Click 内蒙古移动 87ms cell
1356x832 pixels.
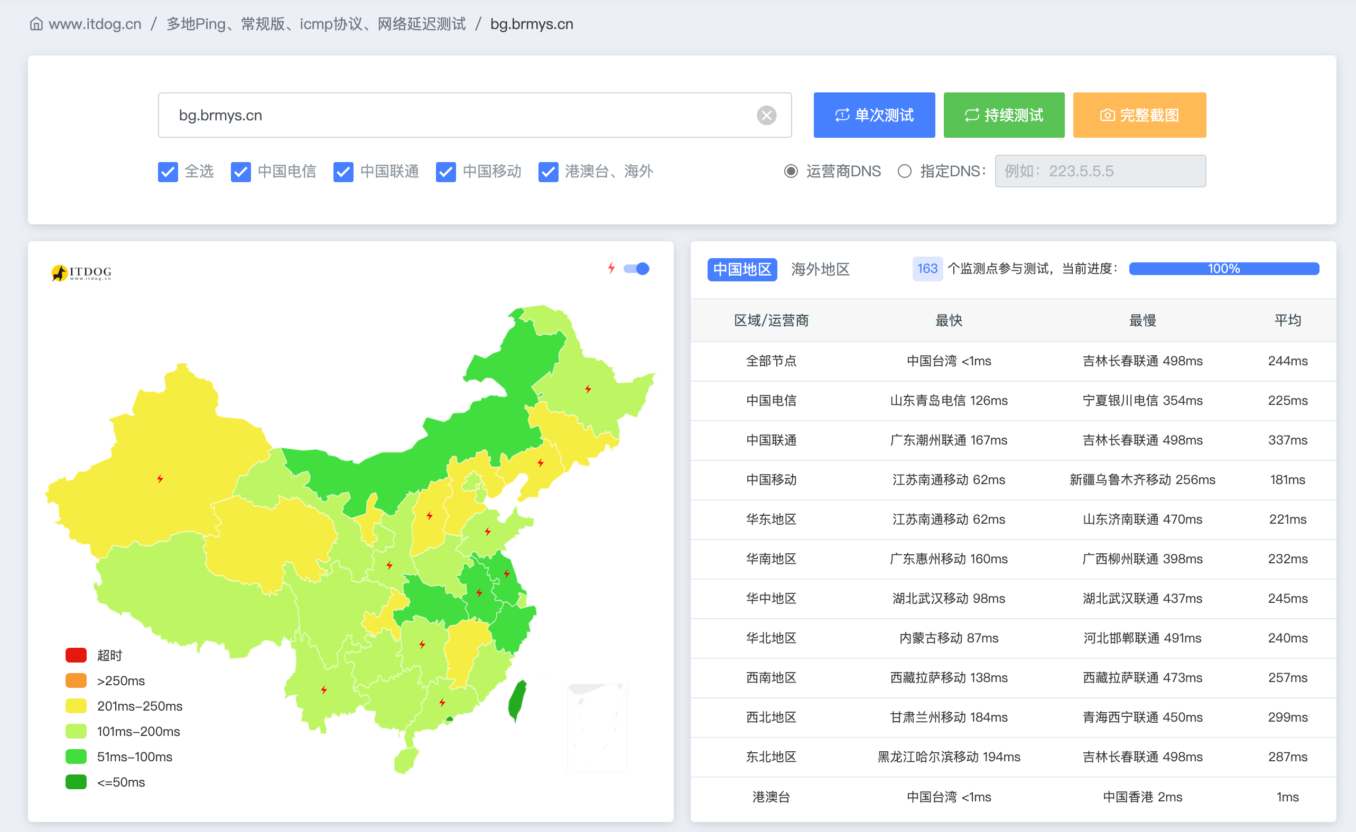point(949,638)
